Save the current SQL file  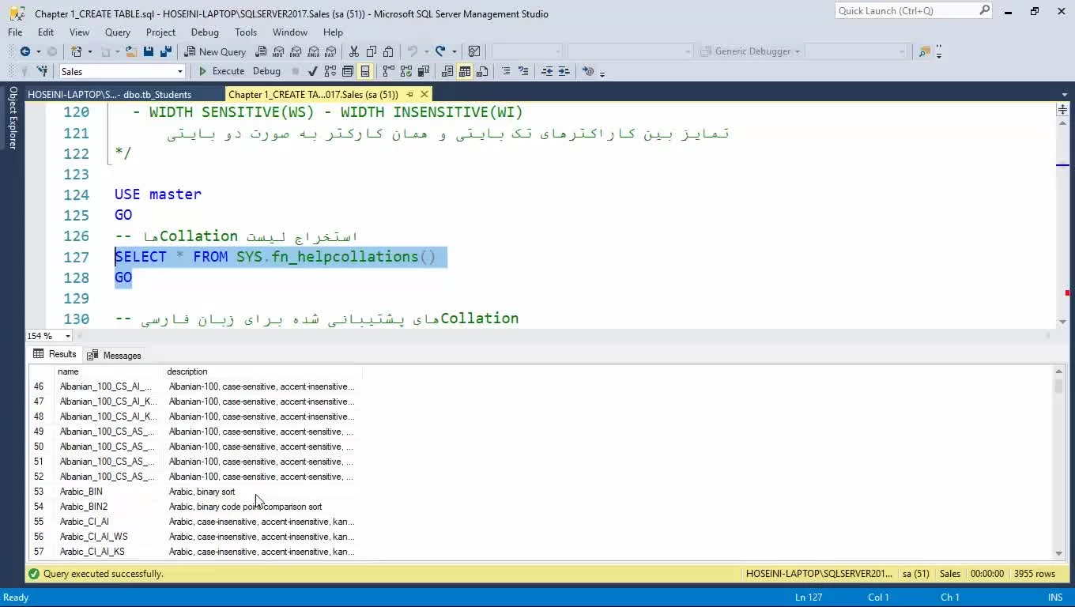[x=148, y=51]
